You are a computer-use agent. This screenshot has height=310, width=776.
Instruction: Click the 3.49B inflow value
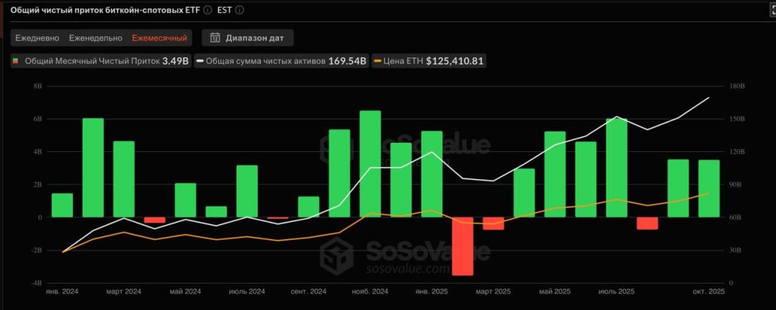click(175, 61)
